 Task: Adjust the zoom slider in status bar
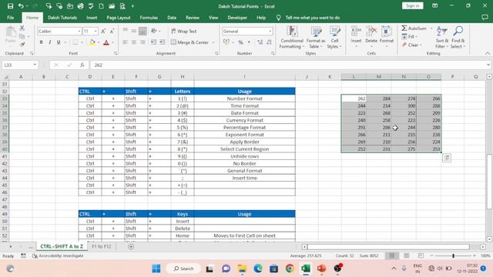(x=453, y=256)
